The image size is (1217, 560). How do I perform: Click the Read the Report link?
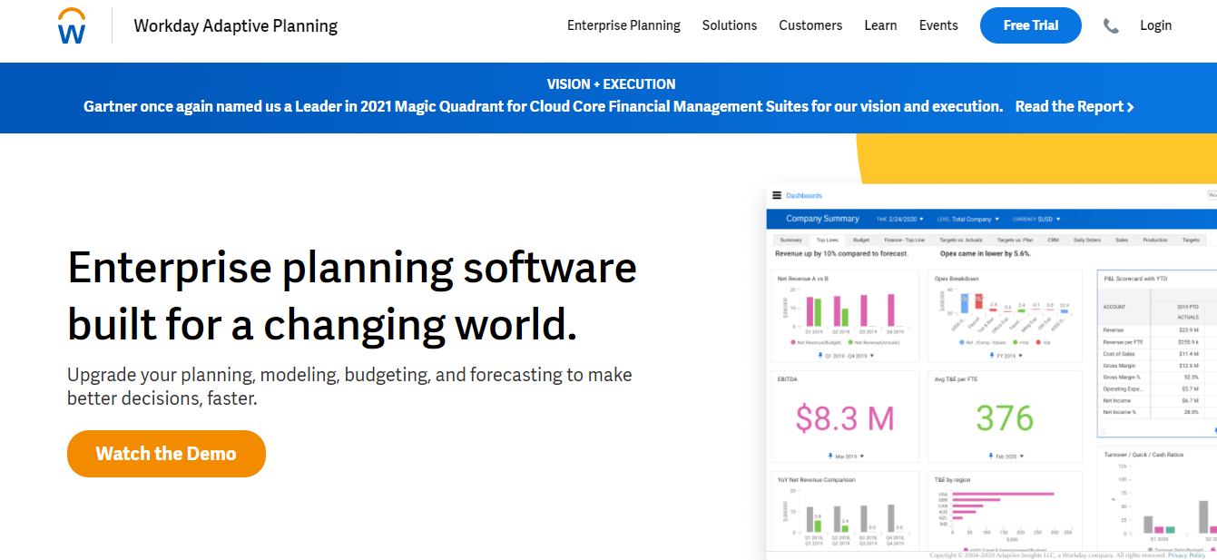pos(1075,107)
